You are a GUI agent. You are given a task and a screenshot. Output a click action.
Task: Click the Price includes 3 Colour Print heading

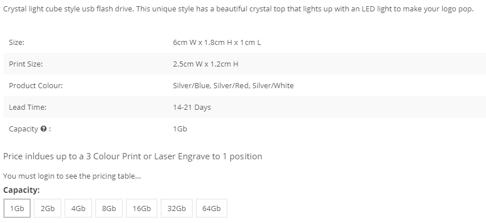[x=133, y=156]
